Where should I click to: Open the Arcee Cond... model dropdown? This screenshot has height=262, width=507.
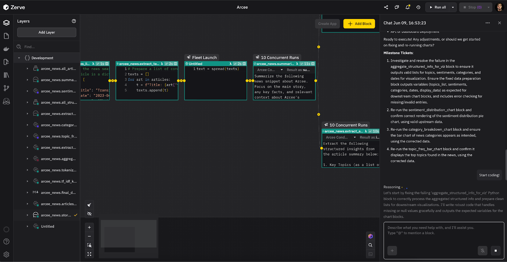(x=341, y=137)
